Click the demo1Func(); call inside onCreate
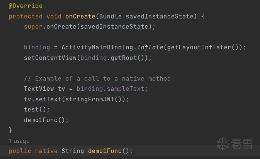The width and height of the screenshot is (260, 159). (x=46, y=120)
